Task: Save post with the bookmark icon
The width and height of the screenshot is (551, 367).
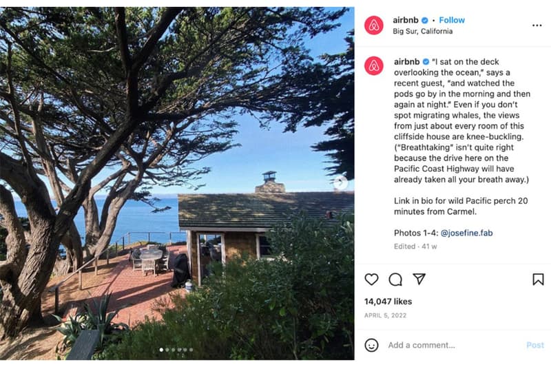Action: point(538,279)
